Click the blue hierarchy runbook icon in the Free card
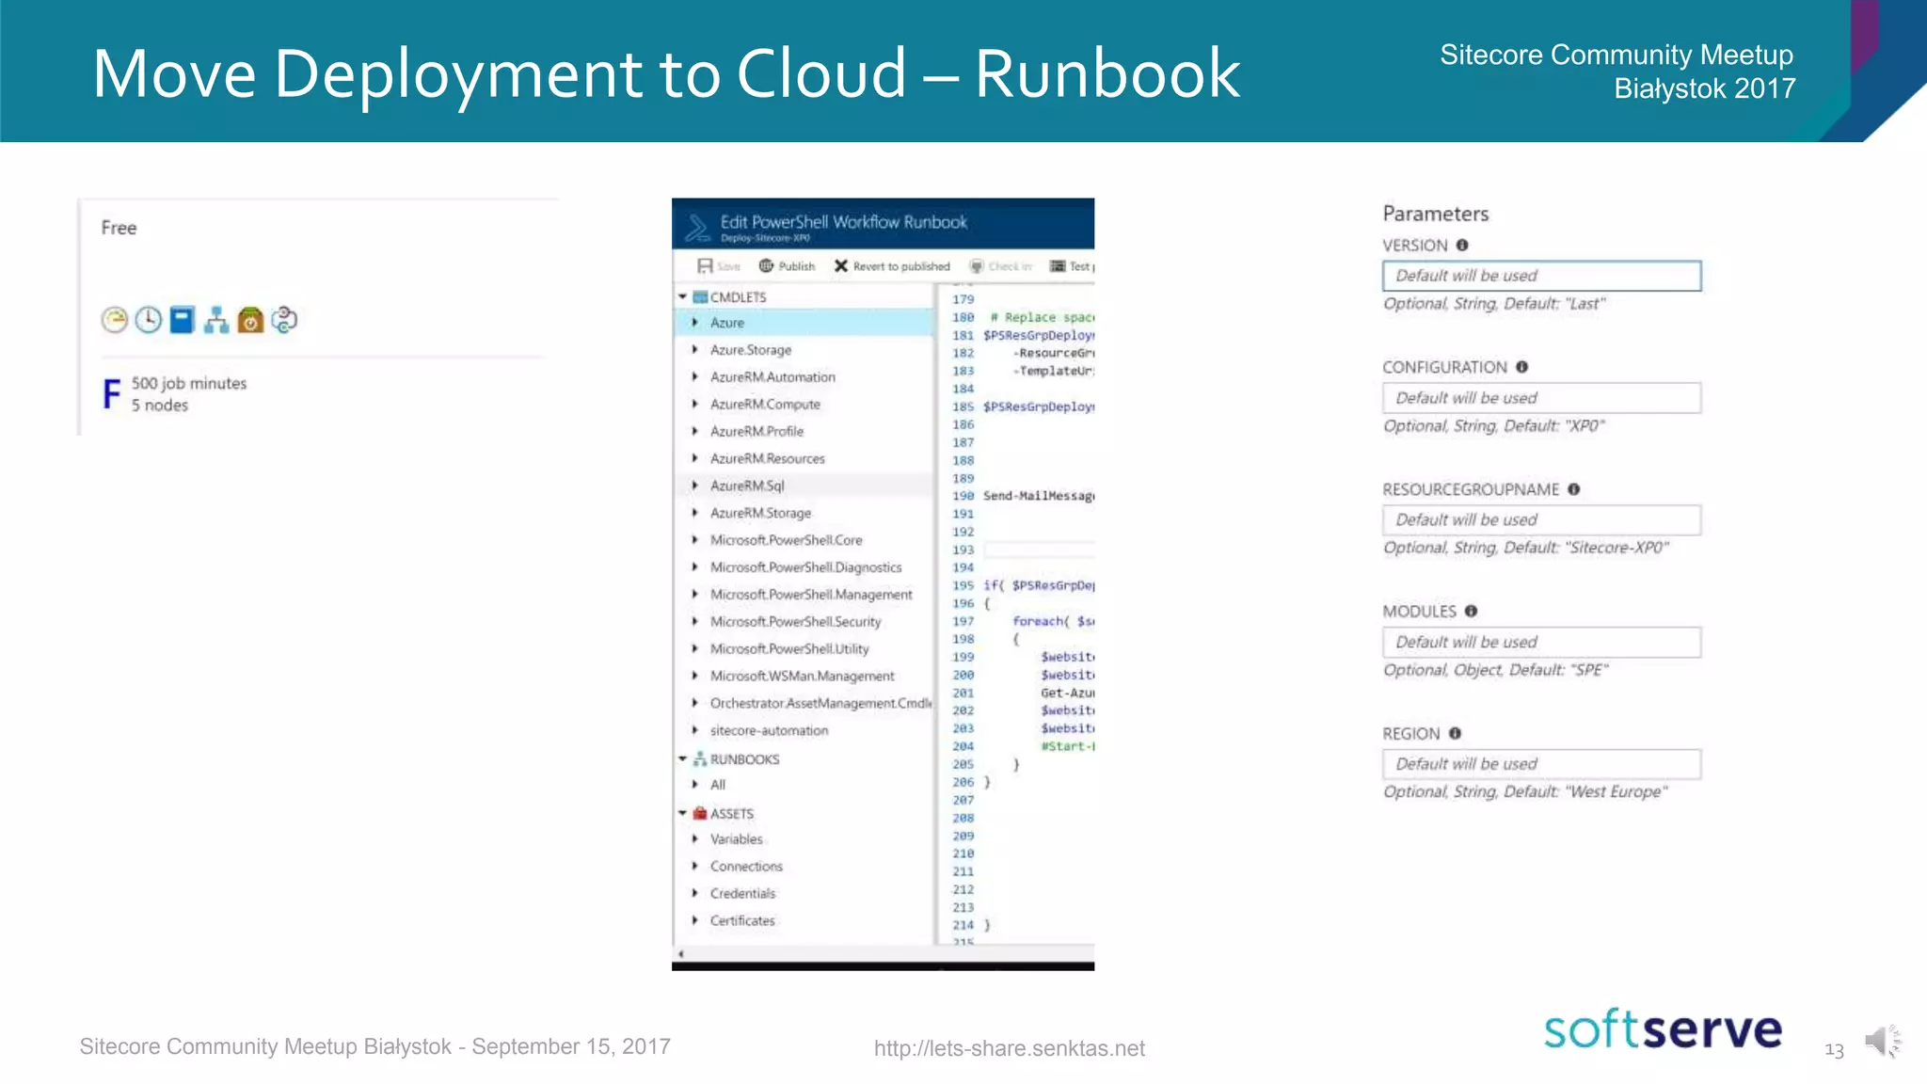This screenshot has height=1084, width=1927. pos(216,320)
